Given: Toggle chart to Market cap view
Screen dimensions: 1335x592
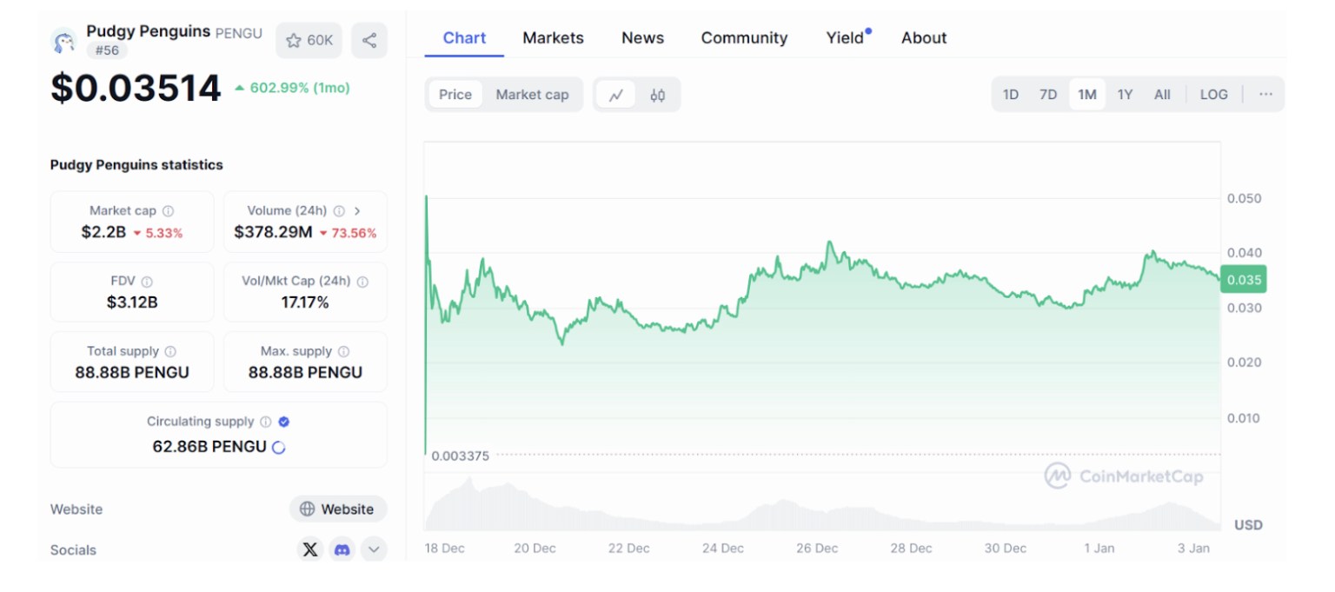Looking at the screenshot, I should (x=532, y=95).
